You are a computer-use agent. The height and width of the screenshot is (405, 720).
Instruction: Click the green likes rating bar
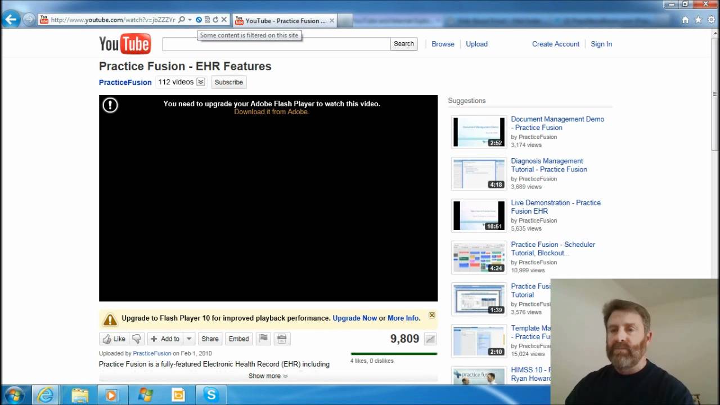[394, 354]
